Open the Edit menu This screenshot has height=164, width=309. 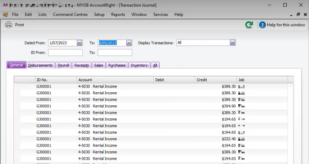click(28, 14)
